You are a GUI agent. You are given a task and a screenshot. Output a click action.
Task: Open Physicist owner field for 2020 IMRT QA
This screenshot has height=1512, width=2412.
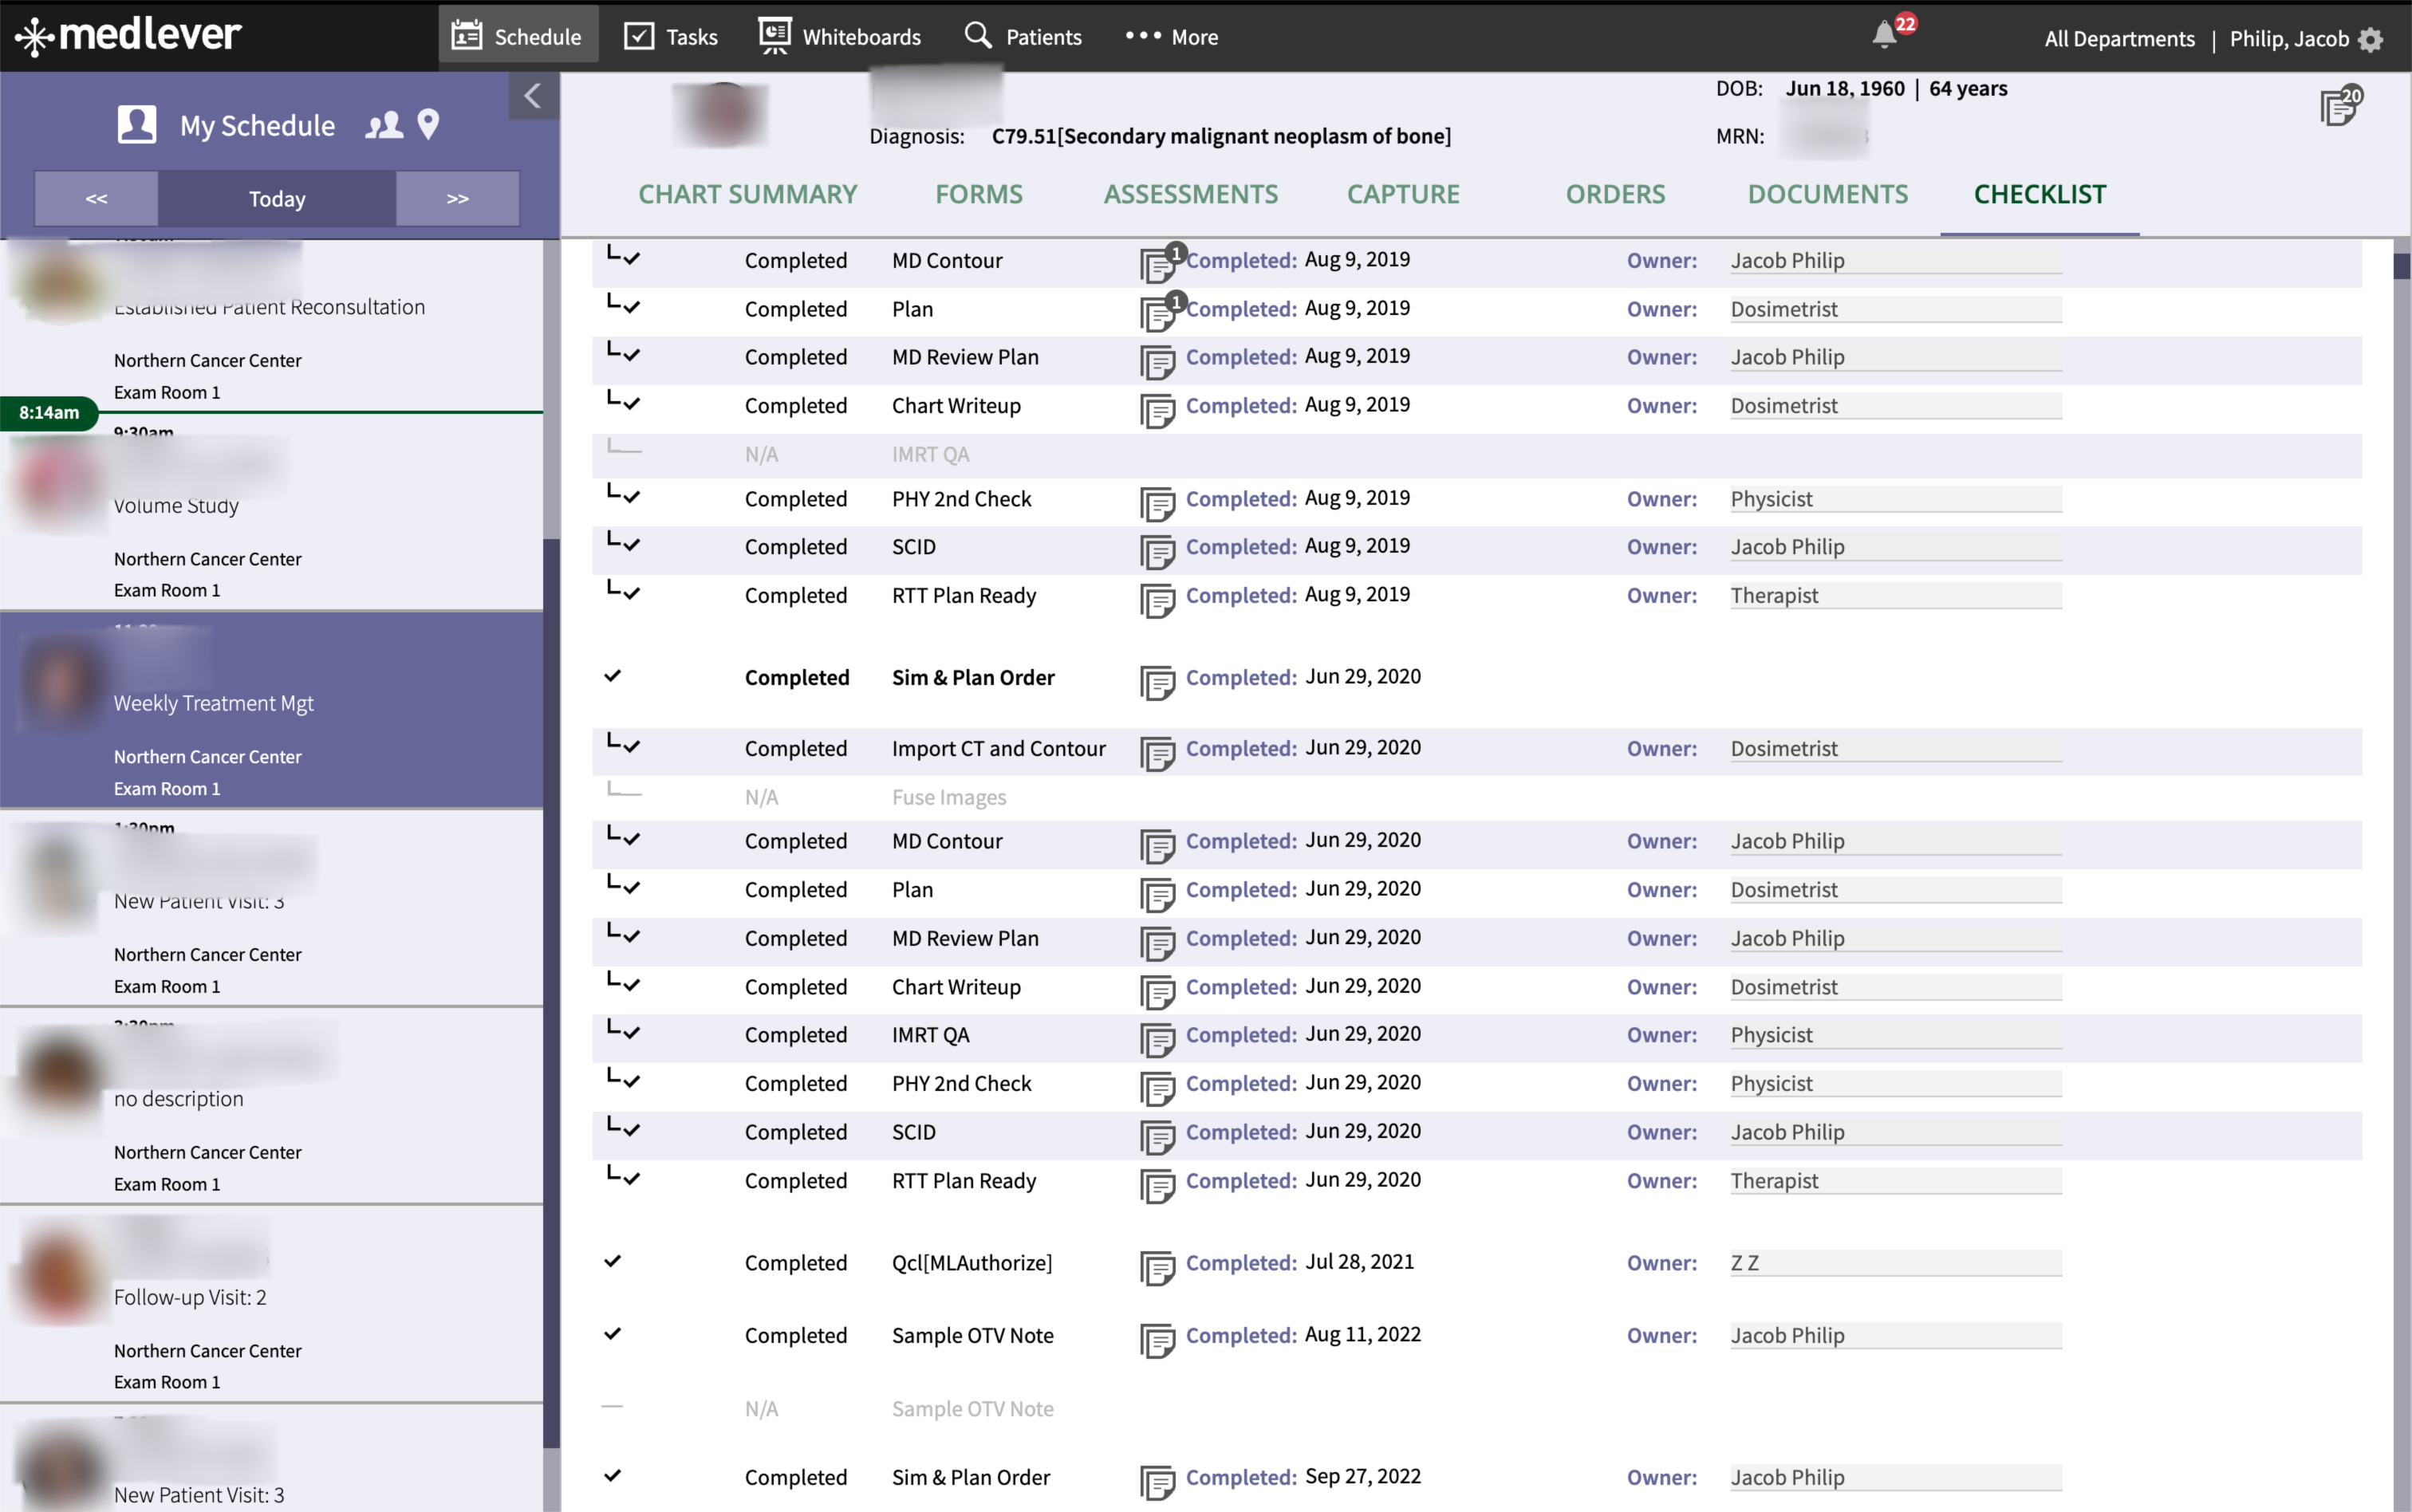tap(1896, 1035)
